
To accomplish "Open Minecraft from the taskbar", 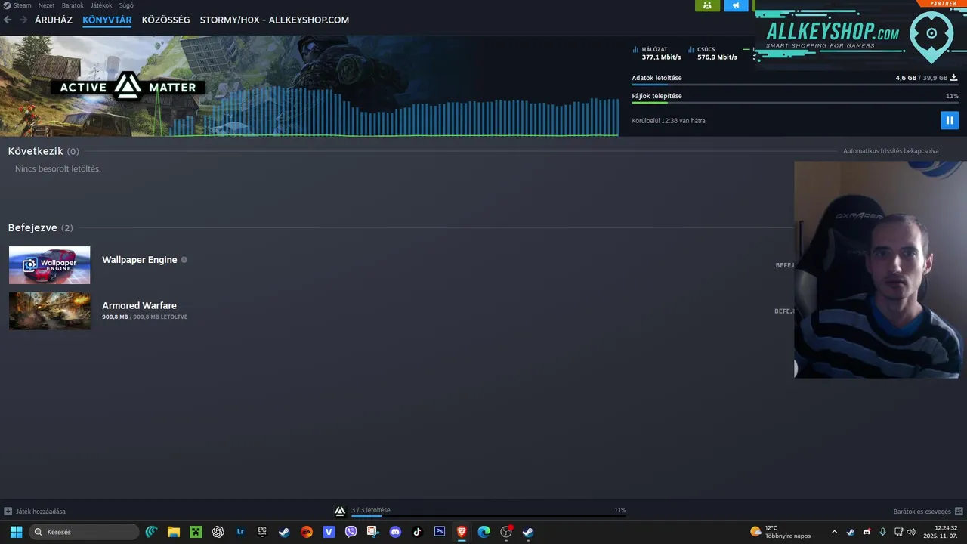I will [x=196, y=532].
